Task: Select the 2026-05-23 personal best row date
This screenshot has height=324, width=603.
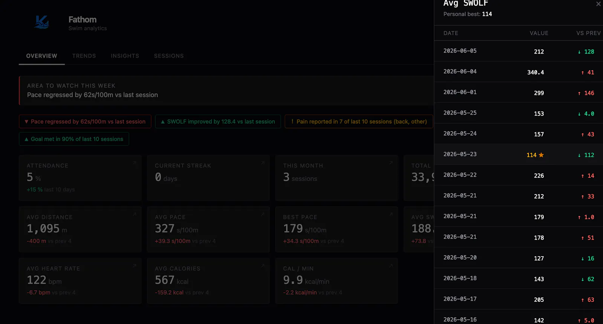Action: (460, 154)
